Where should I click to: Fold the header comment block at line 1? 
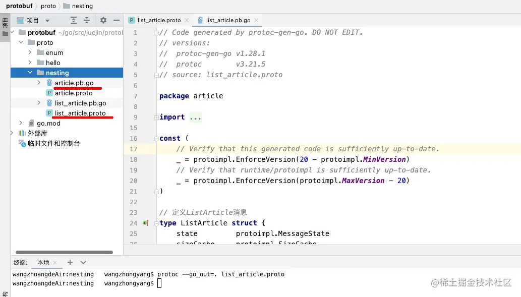click(x=156, y=33)
